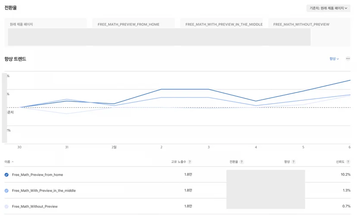Click help icon next to 향상 column
The width and height of the screenshot is (357, 216).
(x=294, y=162)
